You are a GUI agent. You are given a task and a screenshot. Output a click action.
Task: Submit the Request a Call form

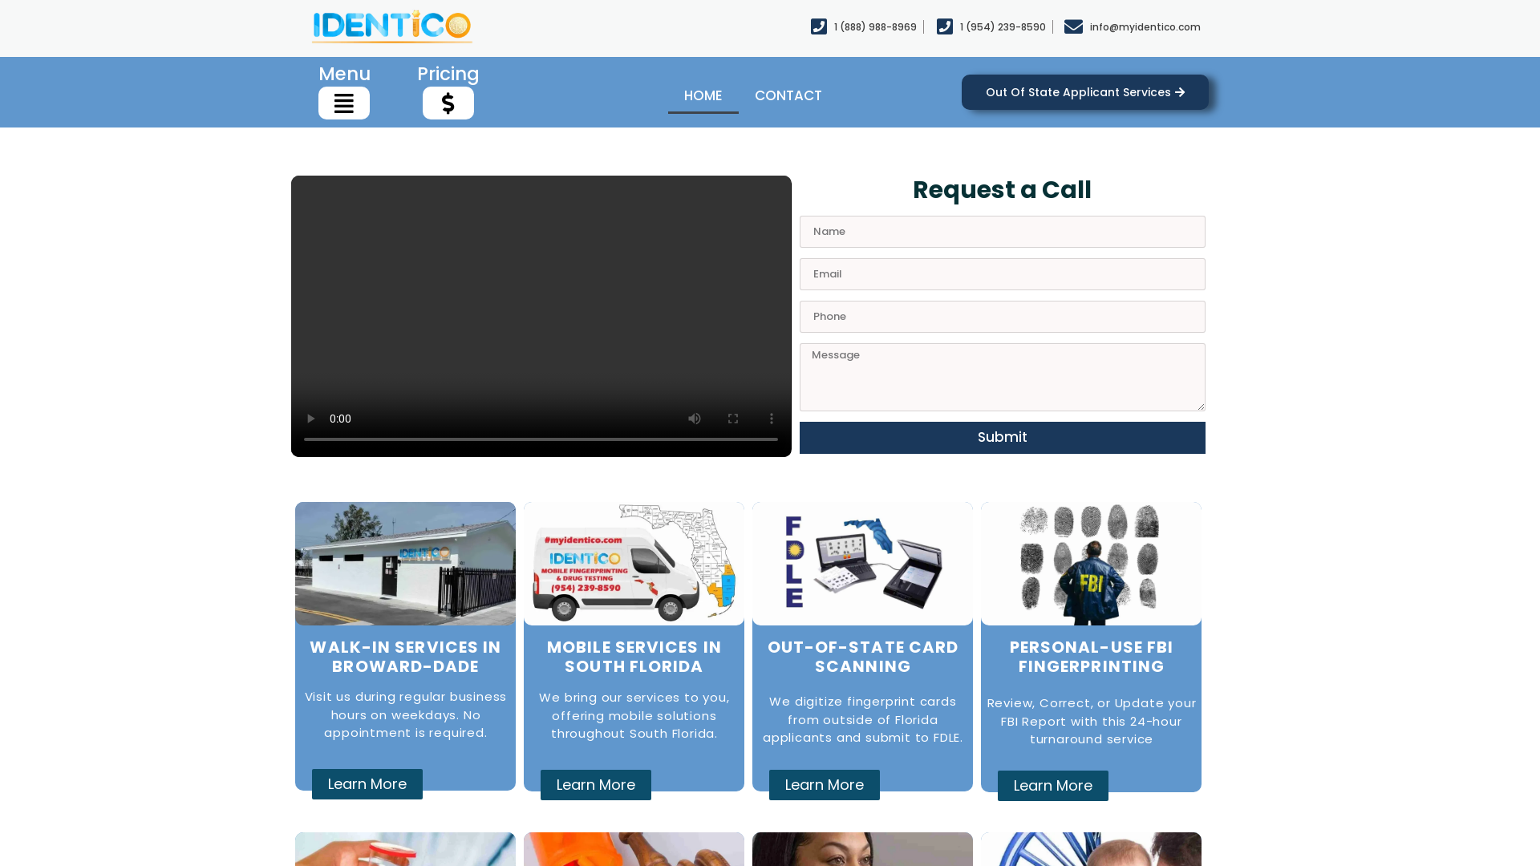(x=1003, y=438)
